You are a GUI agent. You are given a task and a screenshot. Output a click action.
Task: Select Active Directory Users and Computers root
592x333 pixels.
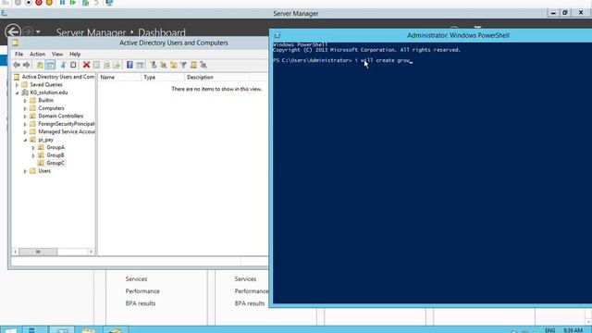coord(58,77)
